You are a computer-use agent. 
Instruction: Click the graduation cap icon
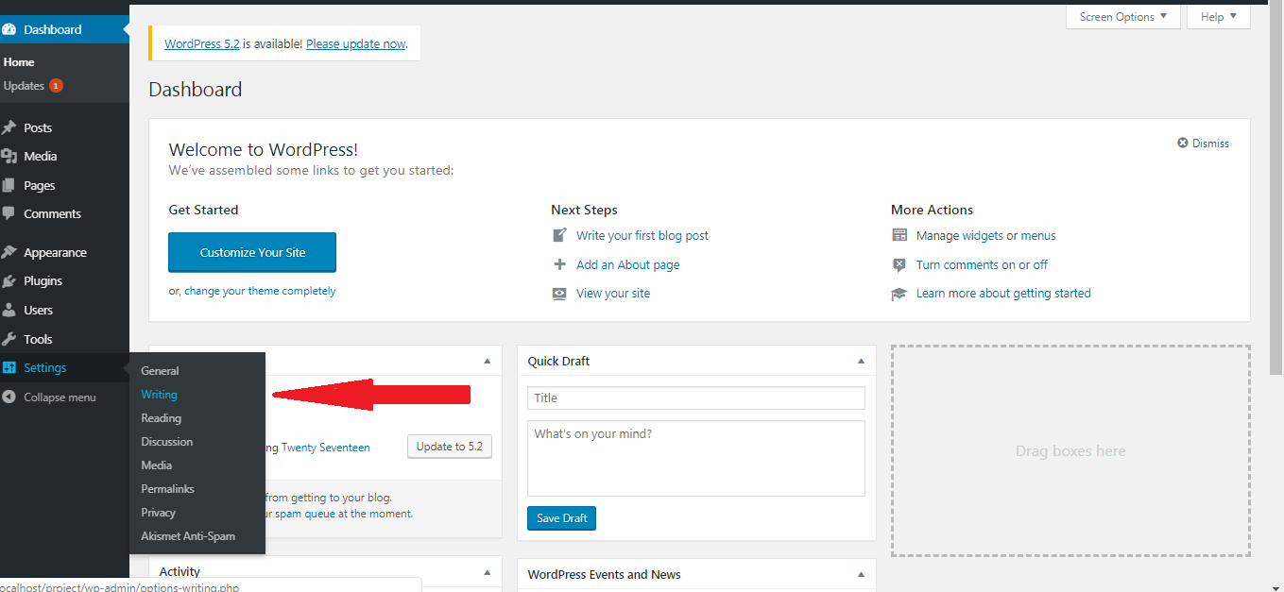899,294
